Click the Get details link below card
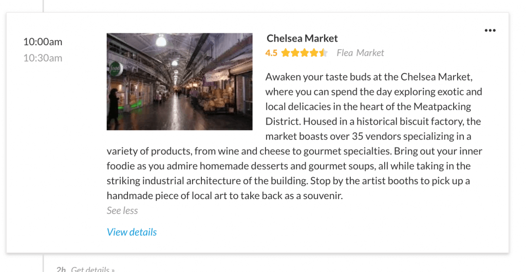This screenshot has width=526, height=272. 92,269
